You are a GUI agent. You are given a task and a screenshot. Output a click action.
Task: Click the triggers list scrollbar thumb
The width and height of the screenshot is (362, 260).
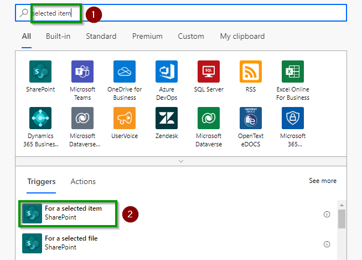click(x=342, y=219)
